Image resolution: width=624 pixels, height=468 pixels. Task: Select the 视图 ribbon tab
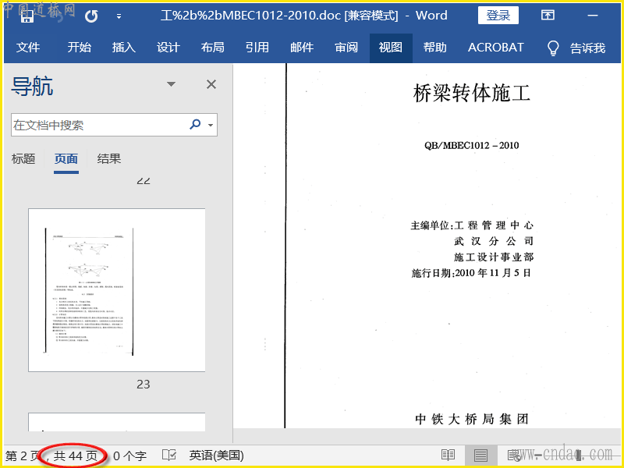click(x=391, y=48)
